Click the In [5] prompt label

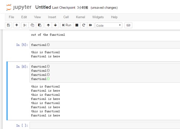pos(22,45)
